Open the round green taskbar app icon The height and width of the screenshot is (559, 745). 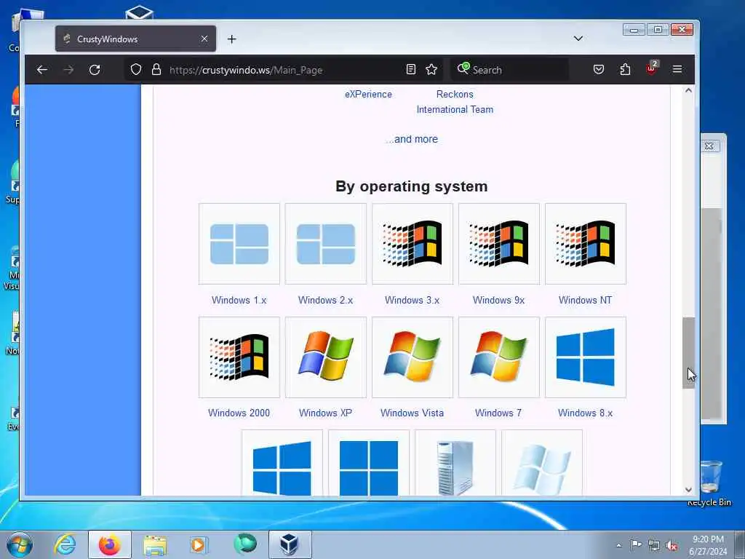(x=244, y=544)
